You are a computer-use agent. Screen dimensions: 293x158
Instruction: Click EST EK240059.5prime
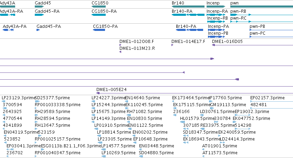point(237,132)
